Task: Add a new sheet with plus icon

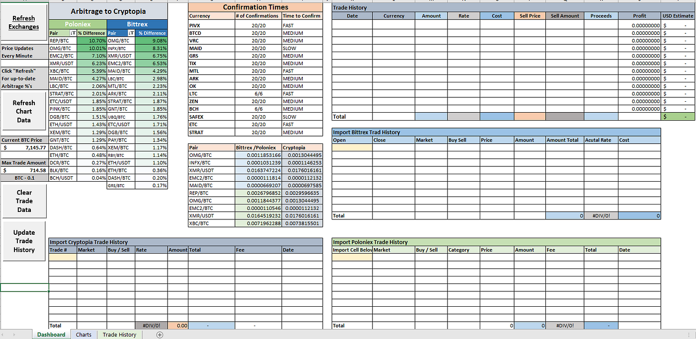Action: click(x=160, y=335)
